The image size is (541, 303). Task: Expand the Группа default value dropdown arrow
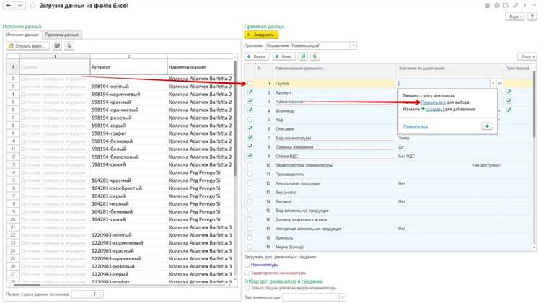[x=493, y=83]
